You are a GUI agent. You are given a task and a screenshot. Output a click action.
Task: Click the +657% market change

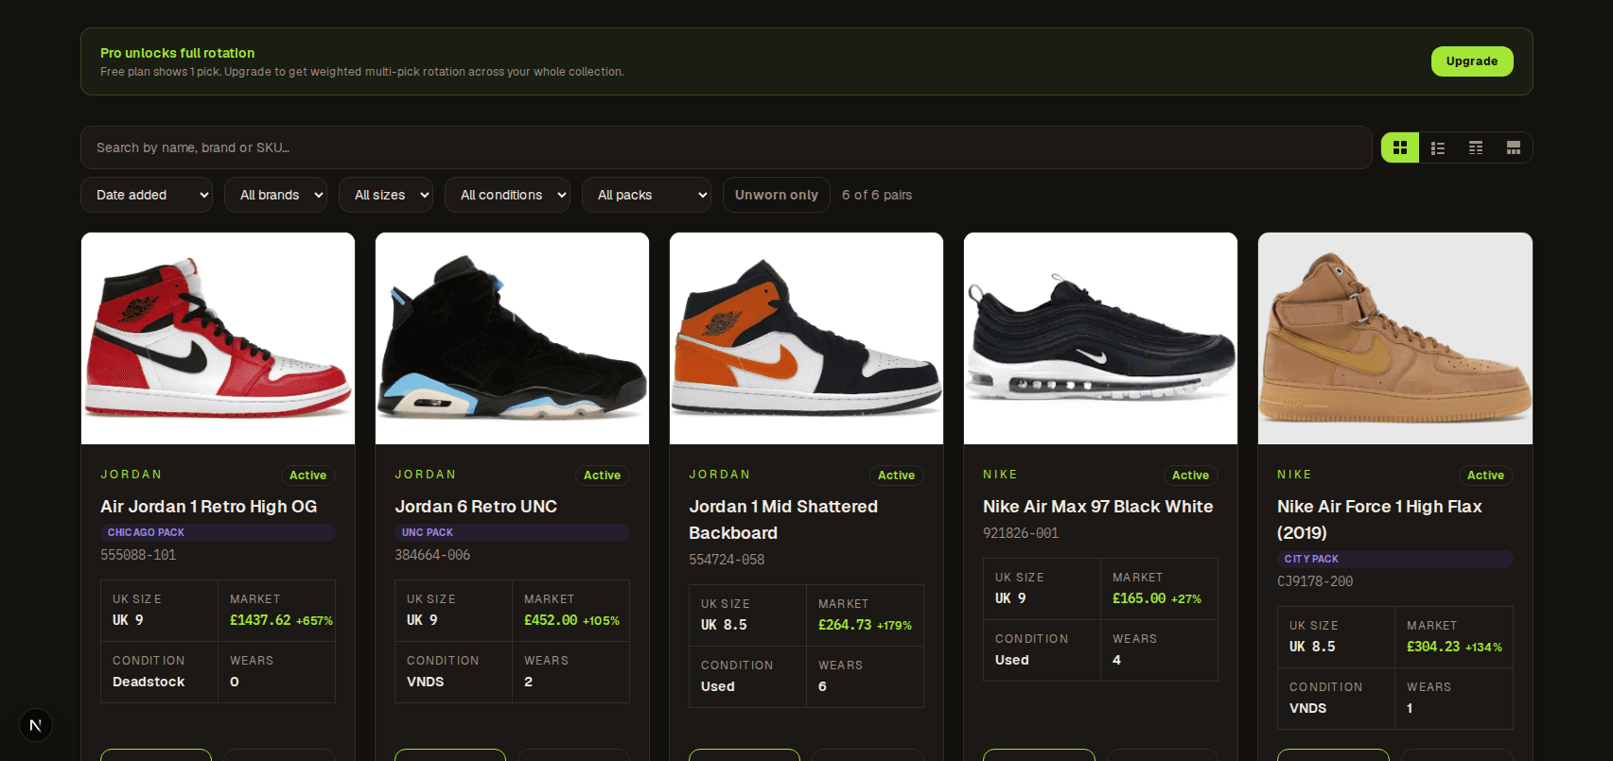315,621
